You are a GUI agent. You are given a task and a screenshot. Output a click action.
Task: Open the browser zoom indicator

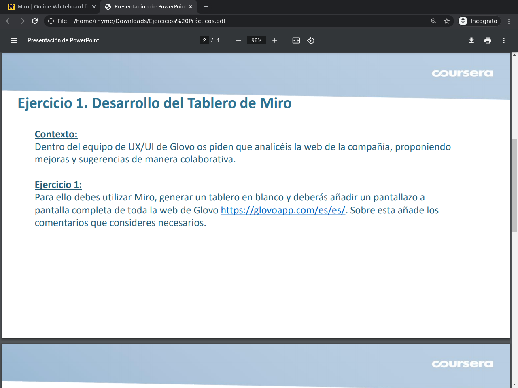tap(434, 21)
